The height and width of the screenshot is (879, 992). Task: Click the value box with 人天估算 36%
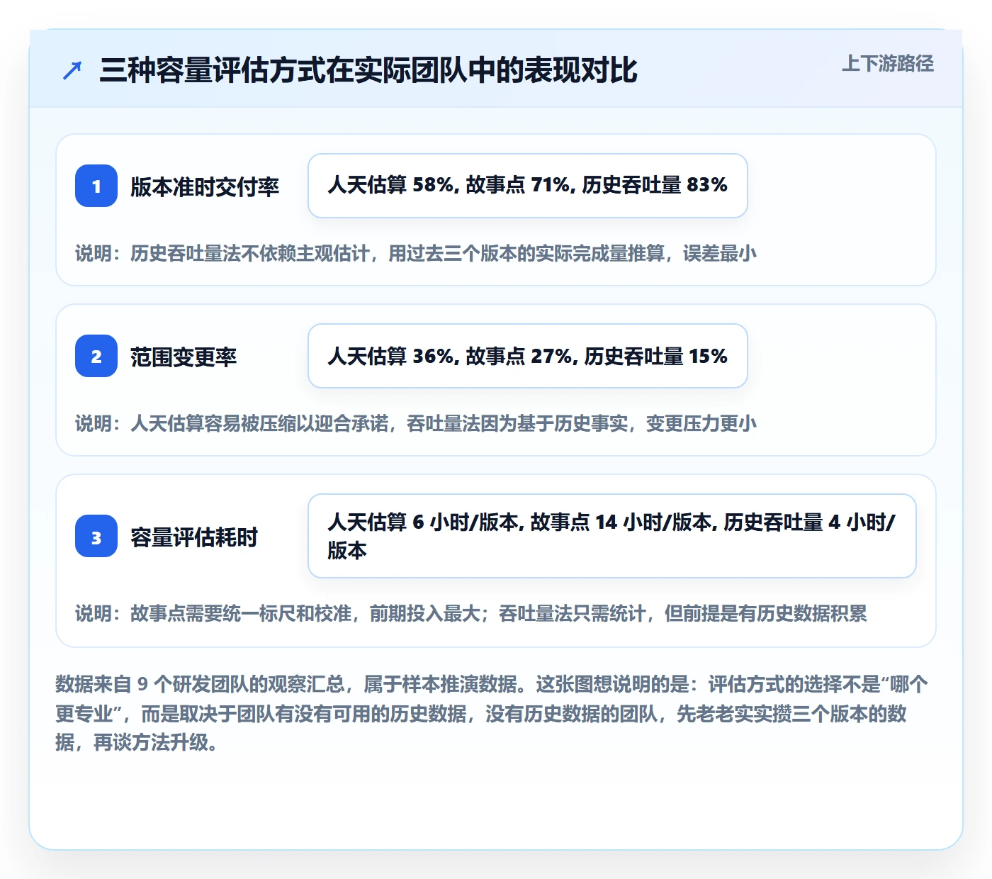coord(528,356)
